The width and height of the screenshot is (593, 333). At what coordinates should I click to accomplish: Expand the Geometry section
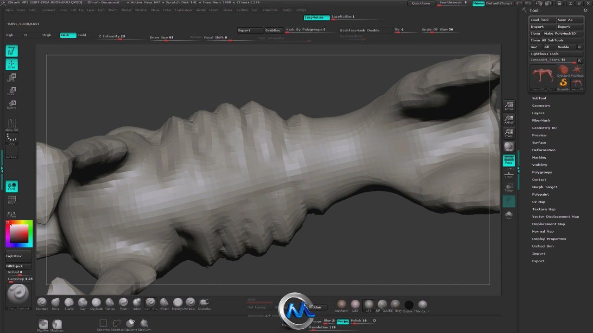pyautogui.click(x=541, y=105)
